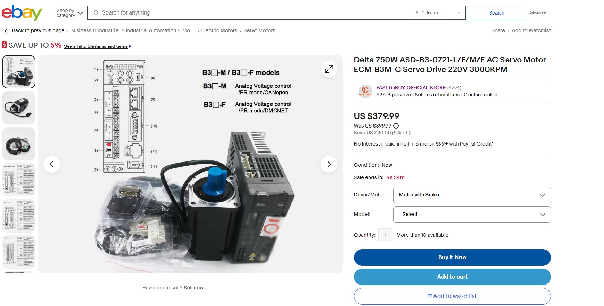Click the back chevron before Back to previous page
Image resolution: width=604 pixels, height=306 pixels.
[6, 31]
